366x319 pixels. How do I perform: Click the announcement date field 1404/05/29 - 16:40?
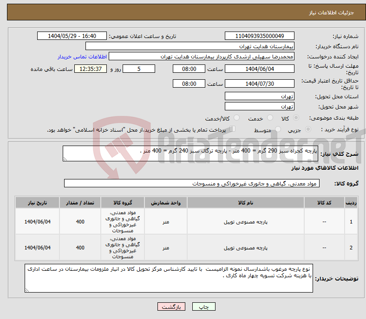click(72, 36)
